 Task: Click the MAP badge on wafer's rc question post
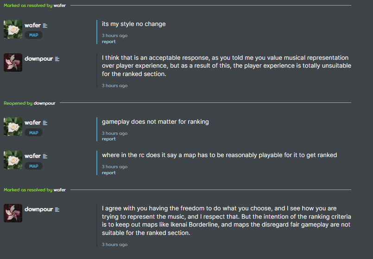click(x=33, y=166)
